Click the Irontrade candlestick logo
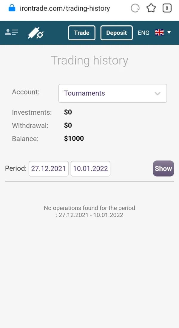This screenshot has width=179, height=328. click(36, 33)
